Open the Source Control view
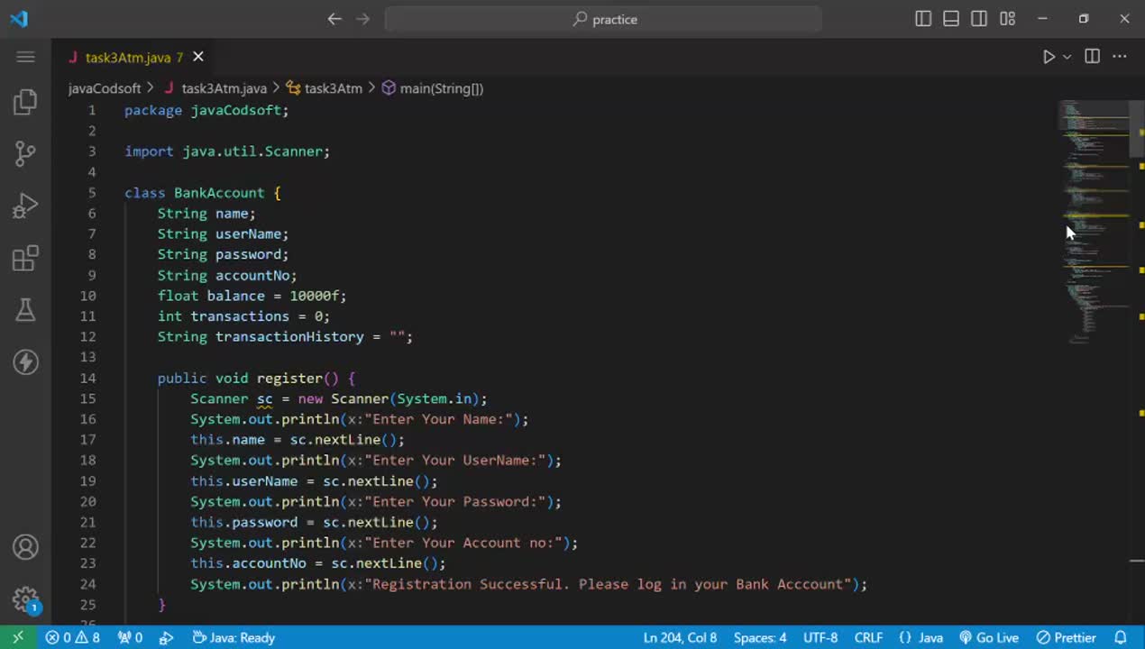The width and height of the screenshot is (1145, 649). pos(25,154)
